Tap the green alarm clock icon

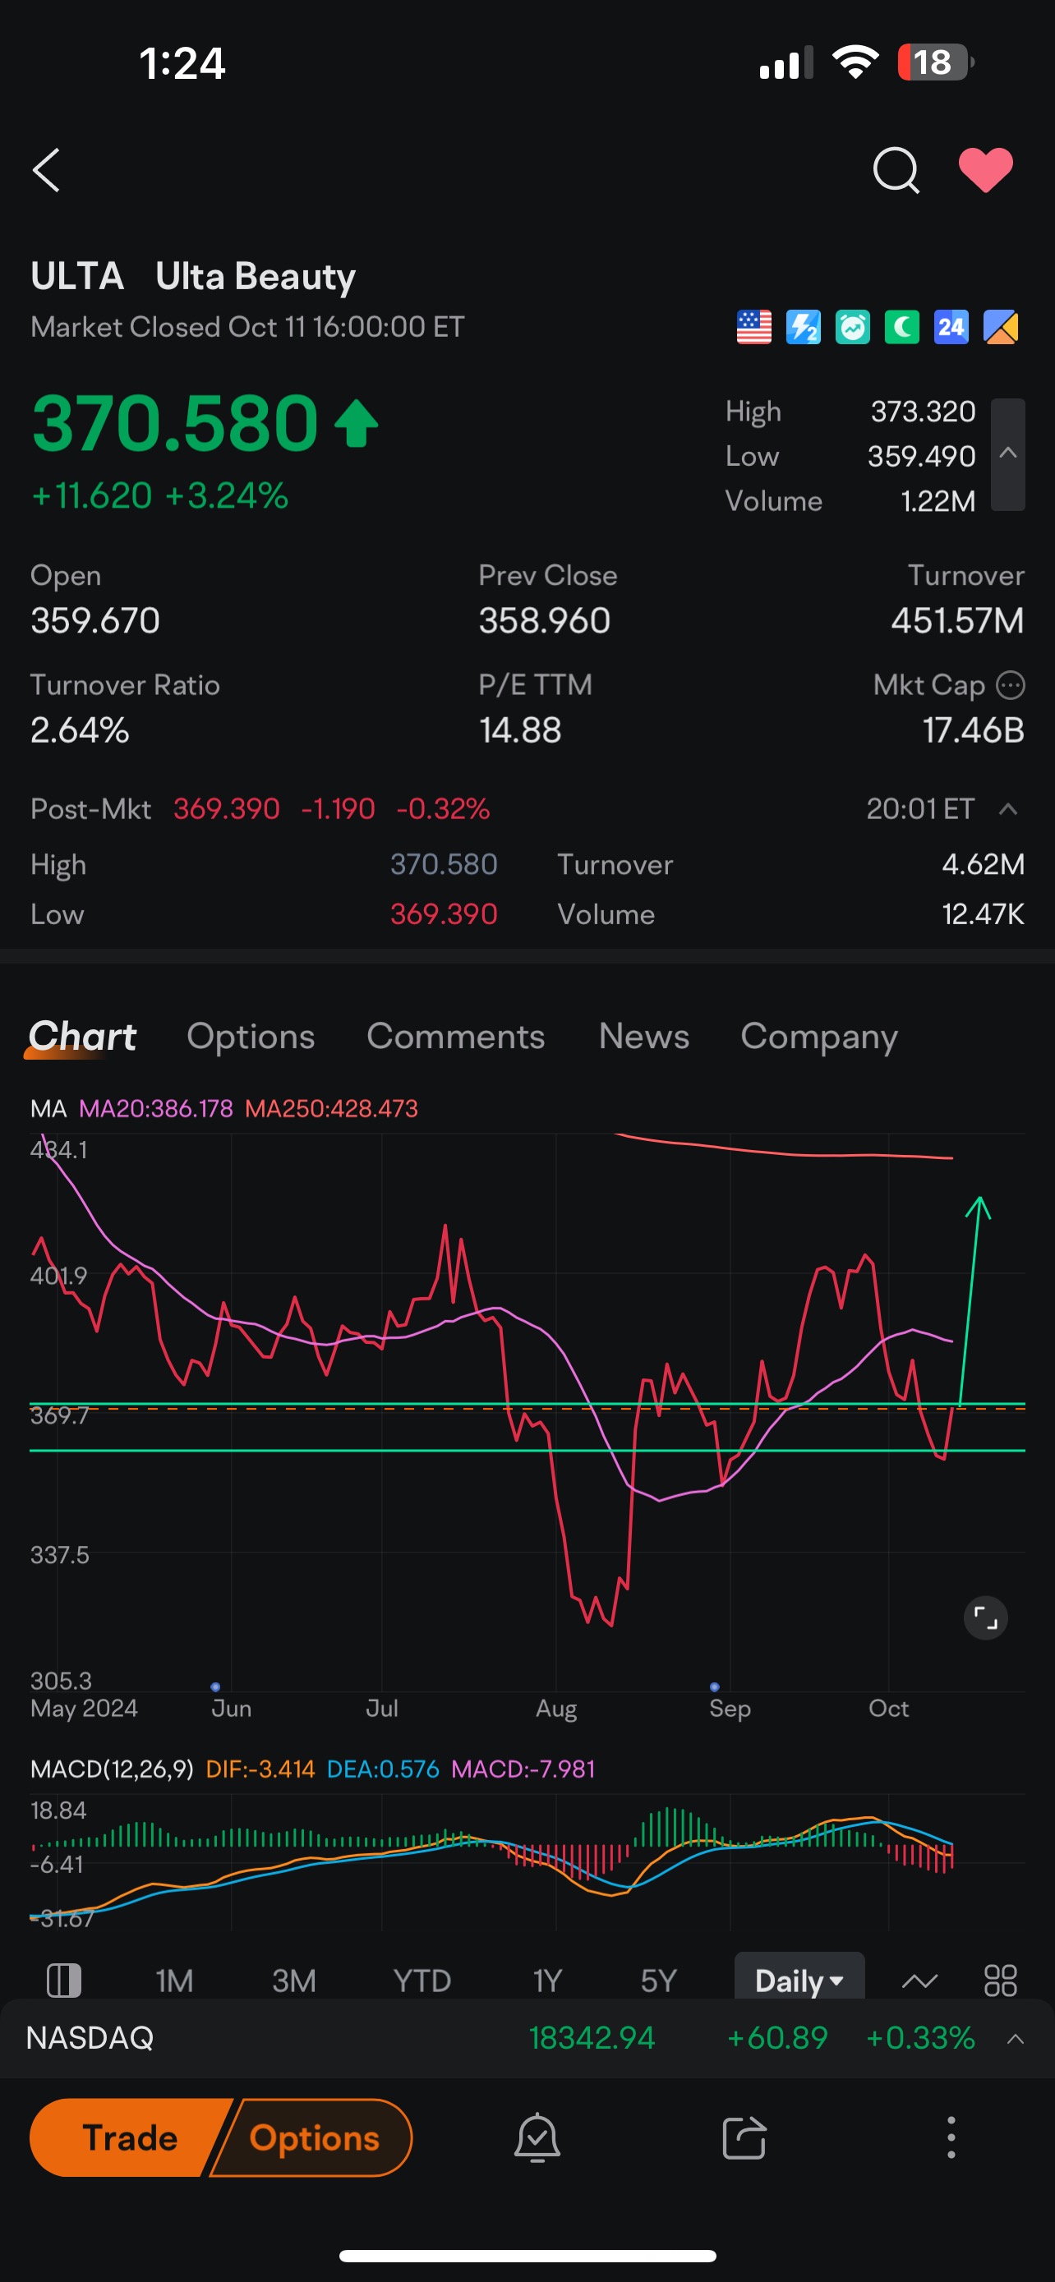pyautogui.click(x=853, y=328)
